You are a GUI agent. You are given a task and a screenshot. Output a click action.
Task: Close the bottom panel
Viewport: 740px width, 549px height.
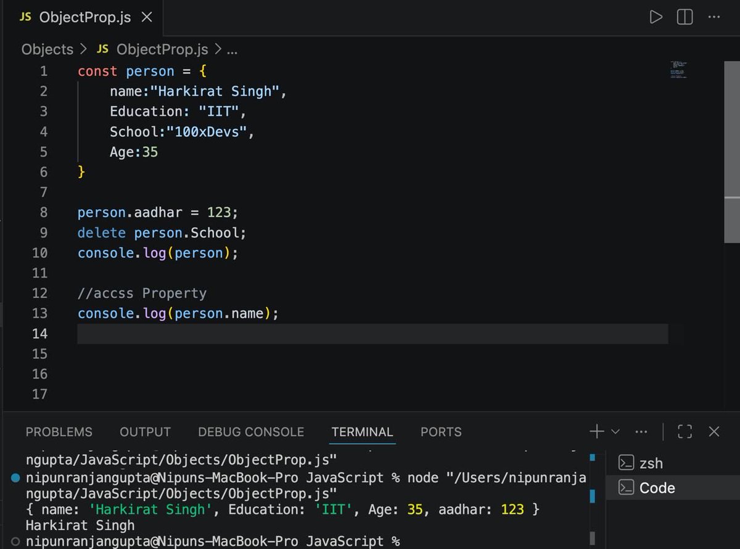point(714,432)
